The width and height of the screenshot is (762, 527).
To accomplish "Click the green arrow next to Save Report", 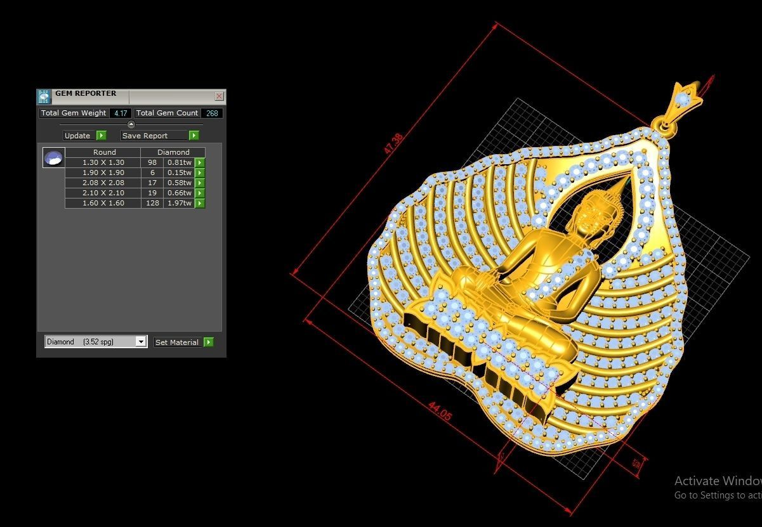I will click(x=194, y=135).
